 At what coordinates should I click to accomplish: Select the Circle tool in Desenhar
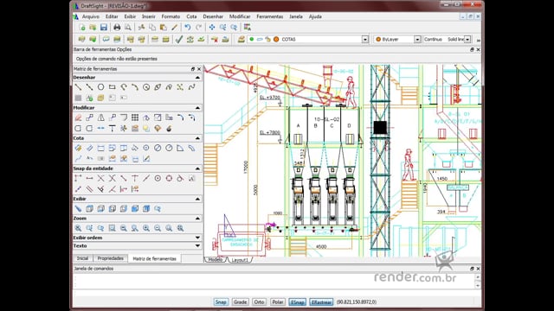100,86
